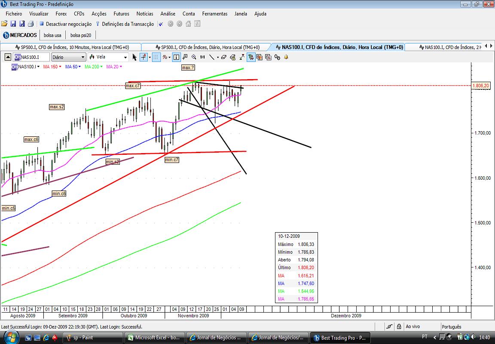495x344 pixels.
Task: Click the refresh icon next to home
Action: [x=197, y=24]
